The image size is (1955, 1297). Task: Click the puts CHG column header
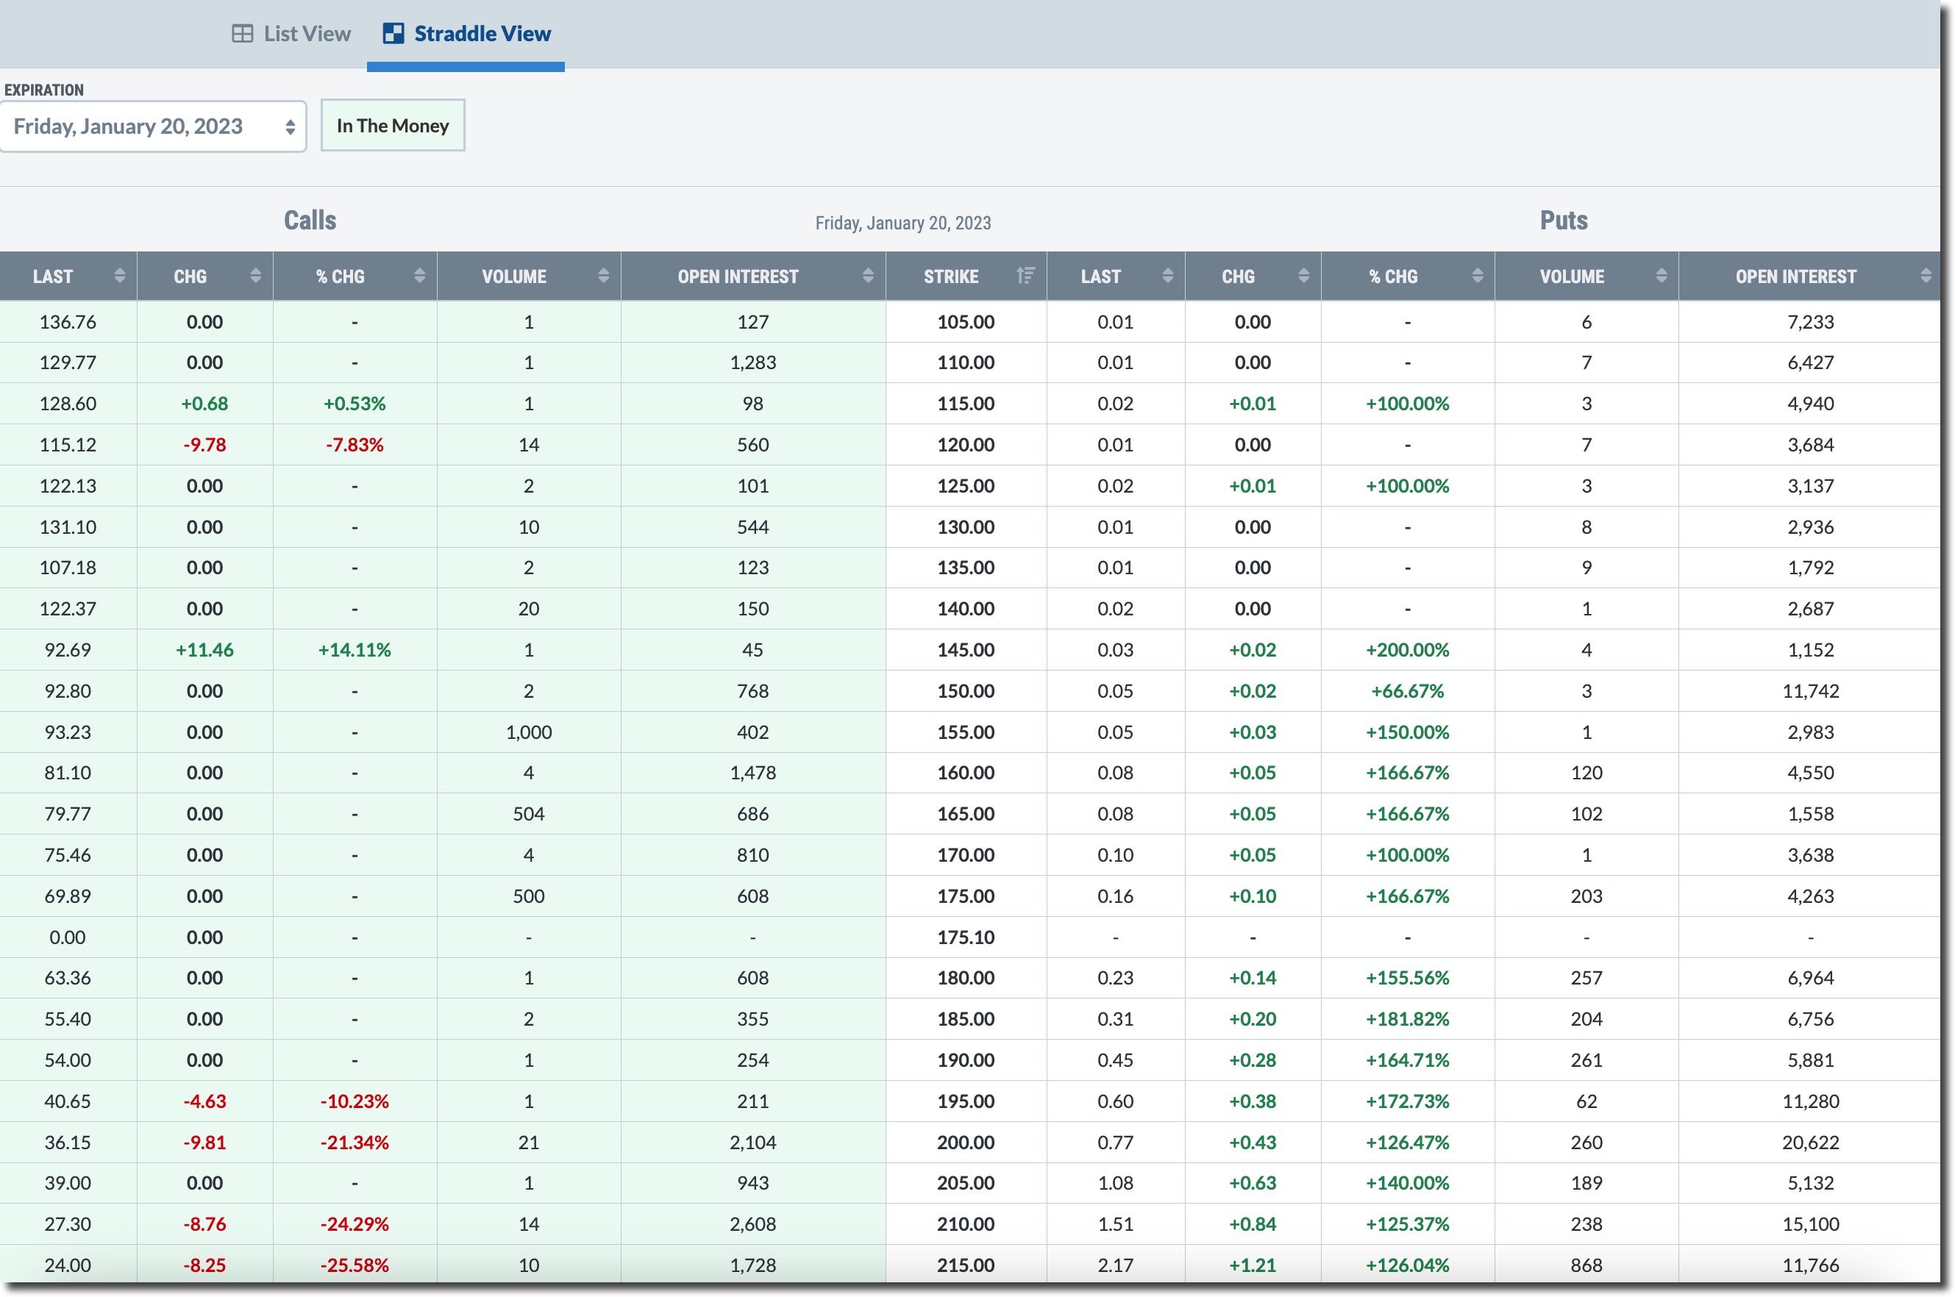[1238, 276]
